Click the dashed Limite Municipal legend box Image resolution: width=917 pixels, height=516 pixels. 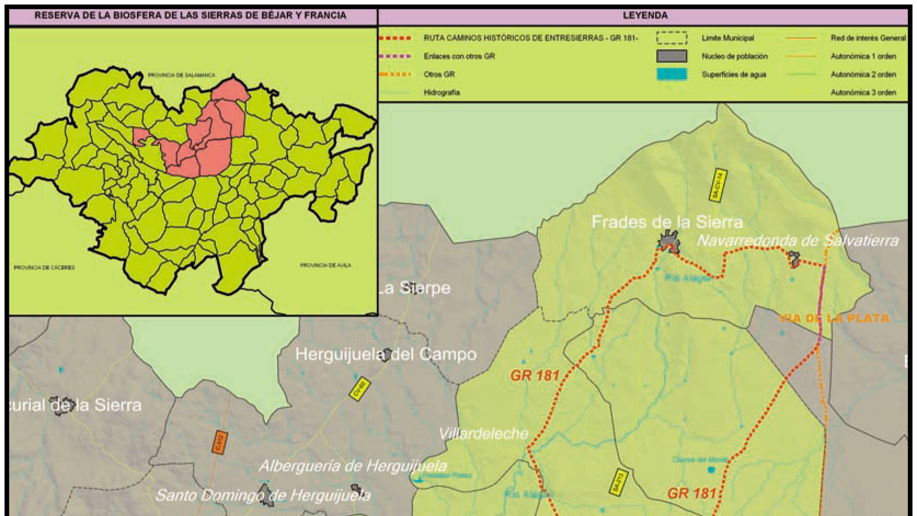pos(672,38)
